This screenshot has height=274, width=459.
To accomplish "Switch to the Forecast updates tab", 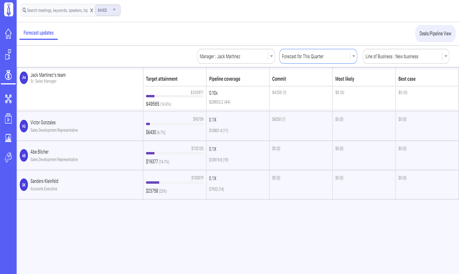I will tap(39, 33).
